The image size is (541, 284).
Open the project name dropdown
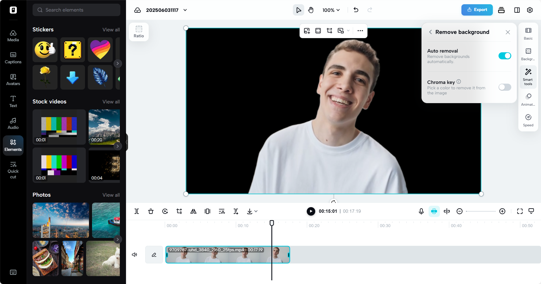tap(185, 10)
